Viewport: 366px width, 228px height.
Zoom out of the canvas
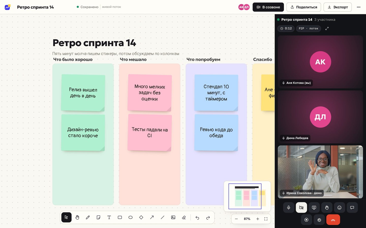coord(236,219)
